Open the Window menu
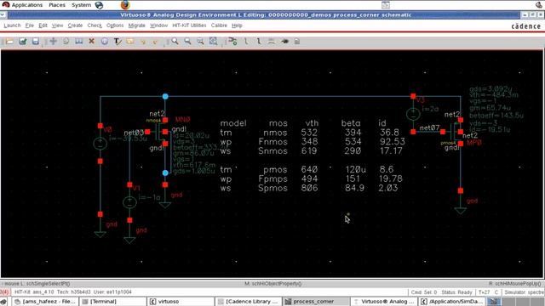Screen dimensions: 545x306 point(158,25)
